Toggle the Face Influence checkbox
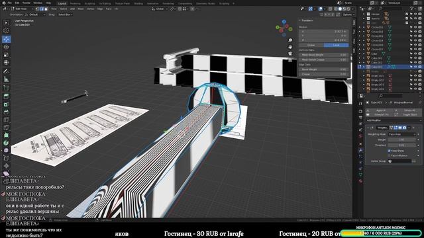 [x=389, y=156]
